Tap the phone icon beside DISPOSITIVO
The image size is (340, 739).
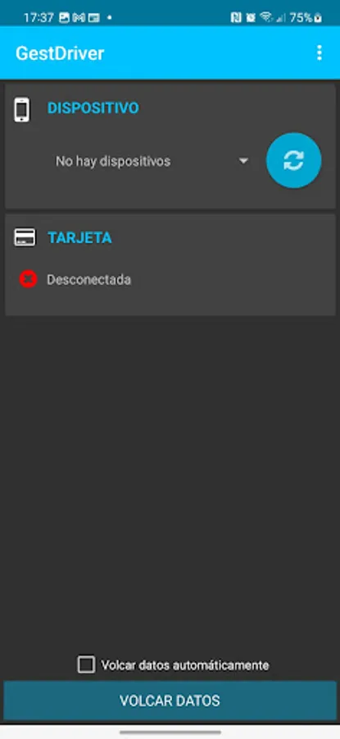tap(21, 110)
